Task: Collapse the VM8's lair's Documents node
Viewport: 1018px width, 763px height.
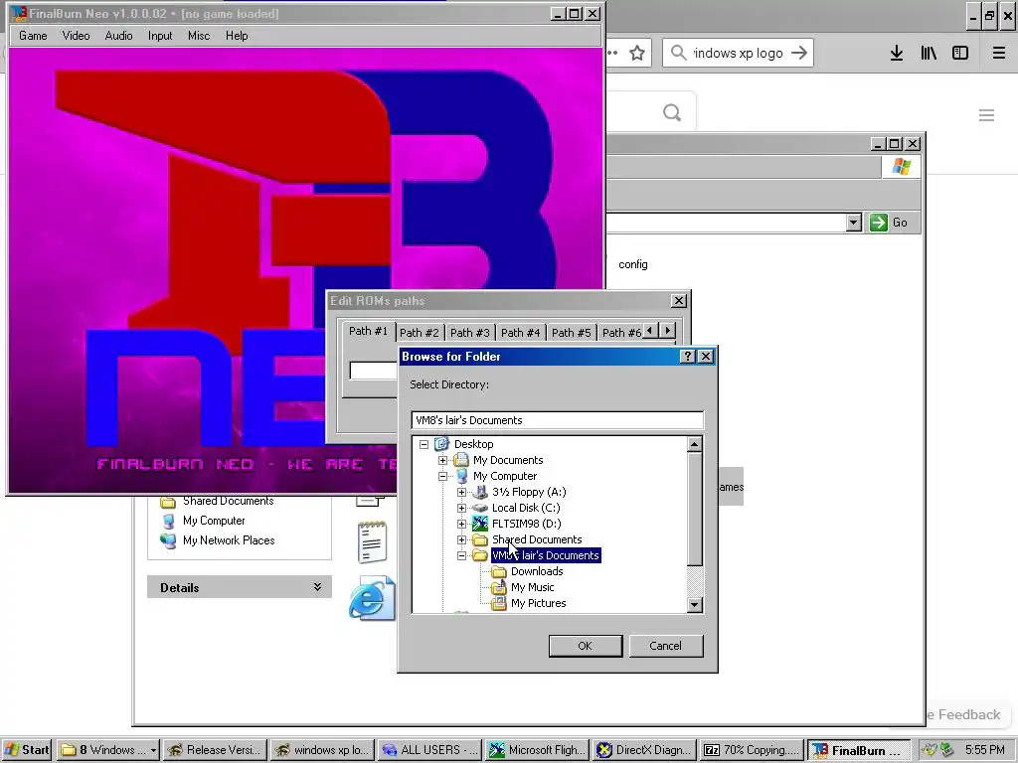Action: (x=461, y=555)
